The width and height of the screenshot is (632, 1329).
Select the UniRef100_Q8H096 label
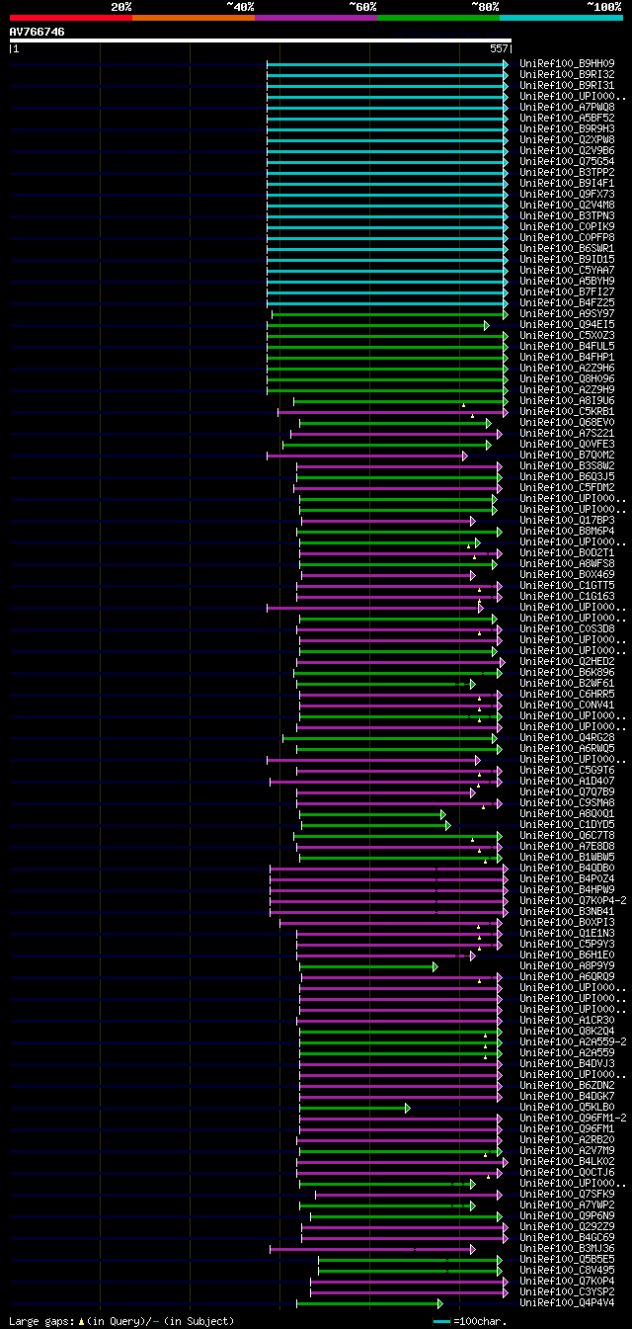[x=569, y=379]
